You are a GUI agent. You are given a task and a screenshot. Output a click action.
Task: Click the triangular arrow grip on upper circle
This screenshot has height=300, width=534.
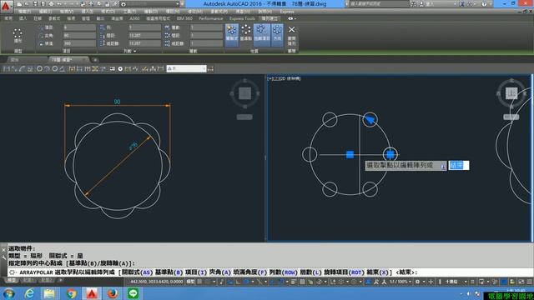pyautogui.click(x=370, y=119)
